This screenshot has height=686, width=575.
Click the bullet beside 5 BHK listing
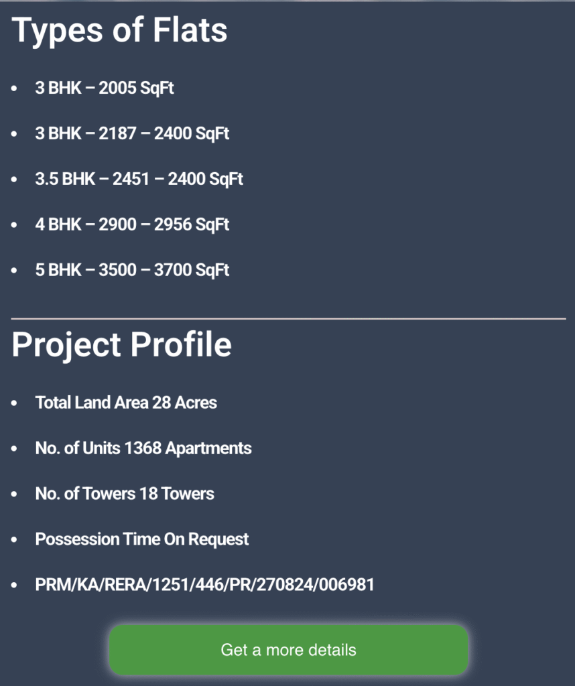[14, 271]
